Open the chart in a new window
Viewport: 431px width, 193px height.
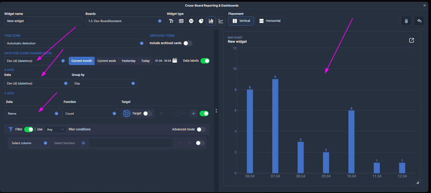click(412, 40)
